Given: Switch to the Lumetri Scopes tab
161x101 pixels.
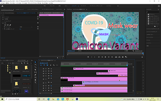Looking at the screenshot, I should (x=20, y=9).
